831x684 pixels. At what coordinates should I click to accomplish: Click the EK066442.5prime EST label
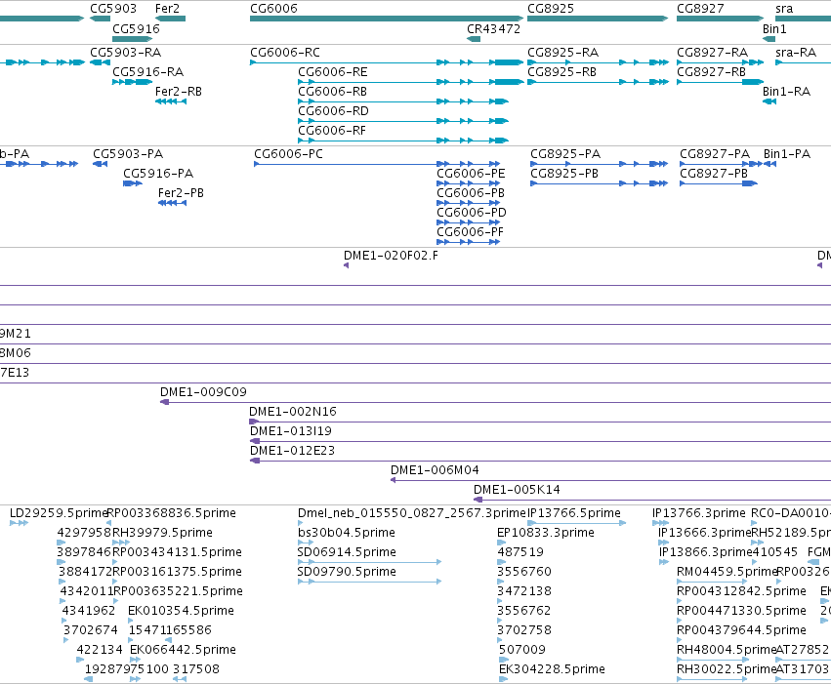pyautogui.click(x=183, y=650)
